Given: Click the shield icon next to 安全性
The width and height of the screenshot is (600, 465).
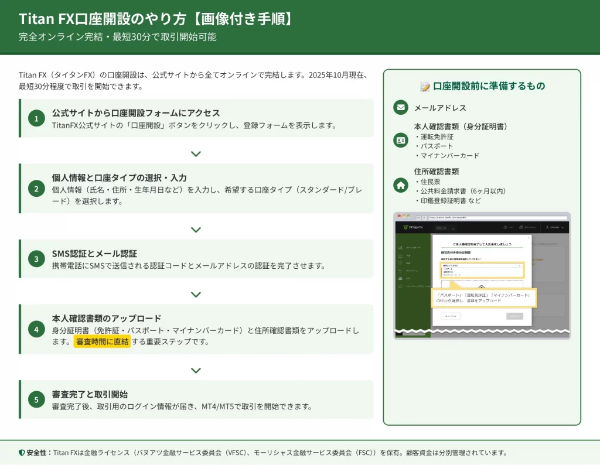Looking at the screenshot, I should [22, 453].
